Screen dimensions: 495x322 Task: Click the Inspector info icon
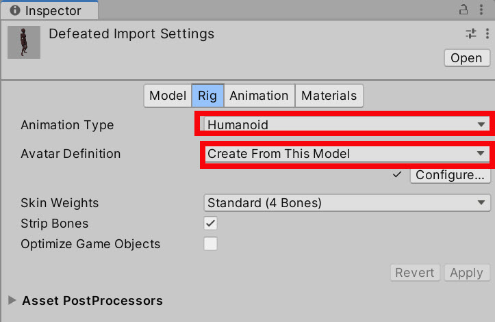pos(15,10)
